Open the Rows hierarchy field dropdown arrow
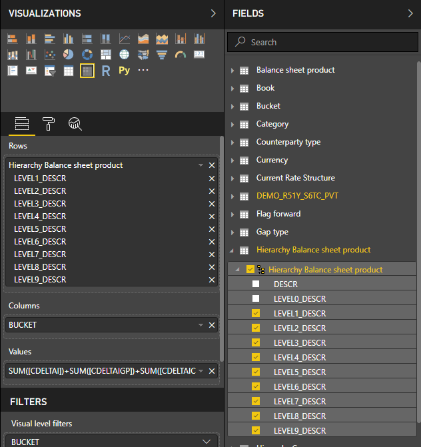421x447 pixels. (201, 165)
